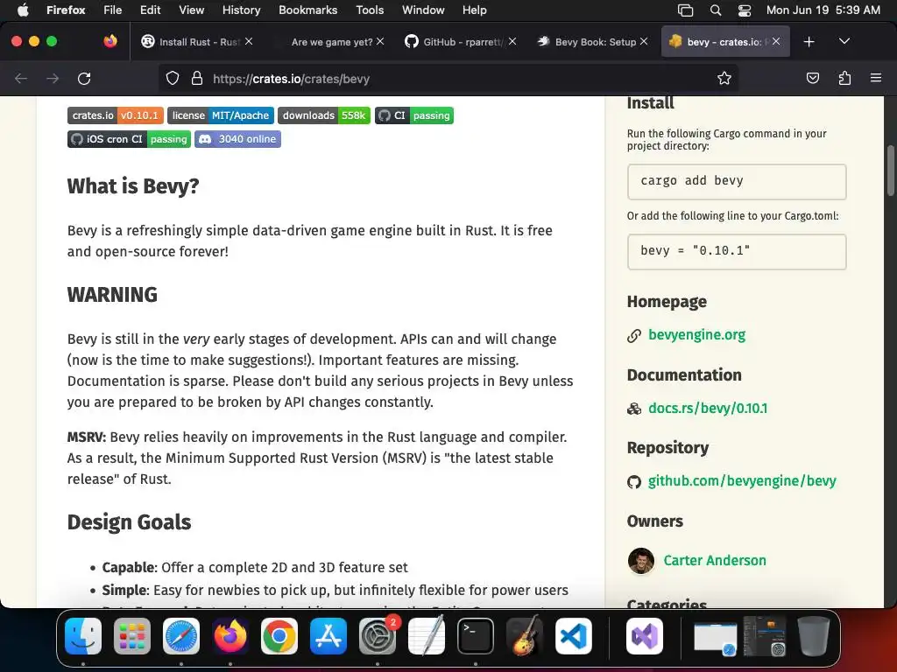The height and width of the screenshot is (672, 897).
Task: Open App Store from the Dock
Action: [328, 636]
